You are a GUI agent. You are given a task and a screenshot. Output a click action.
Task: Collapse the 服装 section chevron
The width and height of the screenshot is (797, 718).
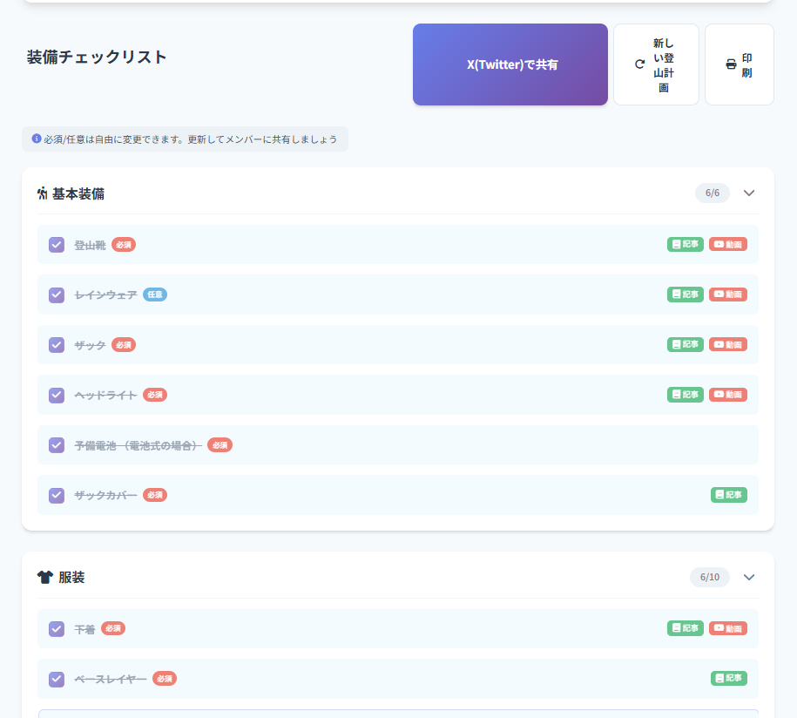click(749, 577)
